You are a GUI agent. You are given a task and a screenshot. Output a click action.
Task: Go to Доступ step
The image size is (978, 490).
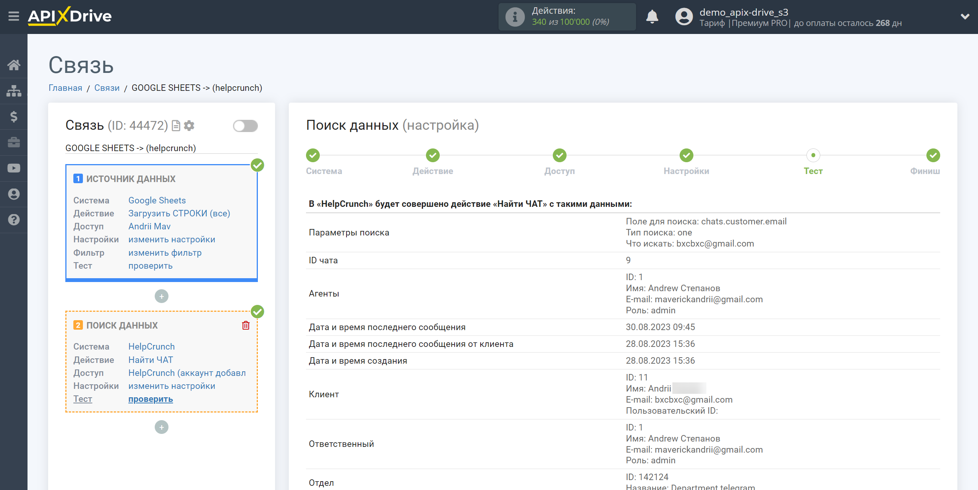560,155
